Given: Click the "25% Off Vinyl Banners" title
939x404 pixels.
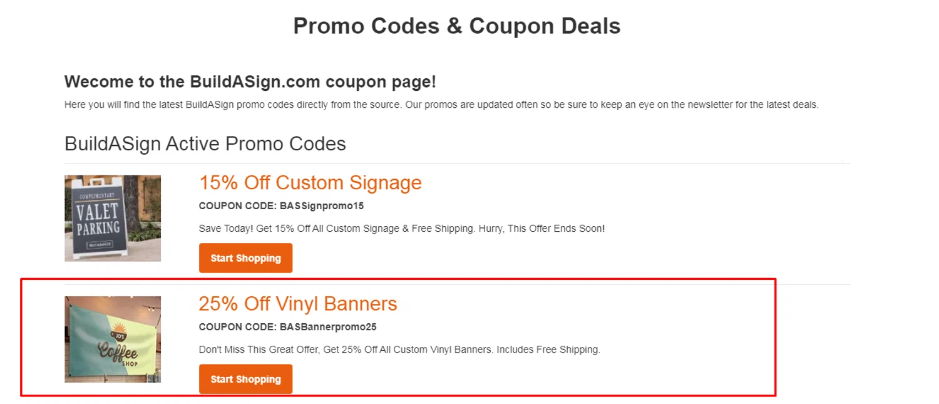Looking at the screenshot, I should (x=297, y=304).
